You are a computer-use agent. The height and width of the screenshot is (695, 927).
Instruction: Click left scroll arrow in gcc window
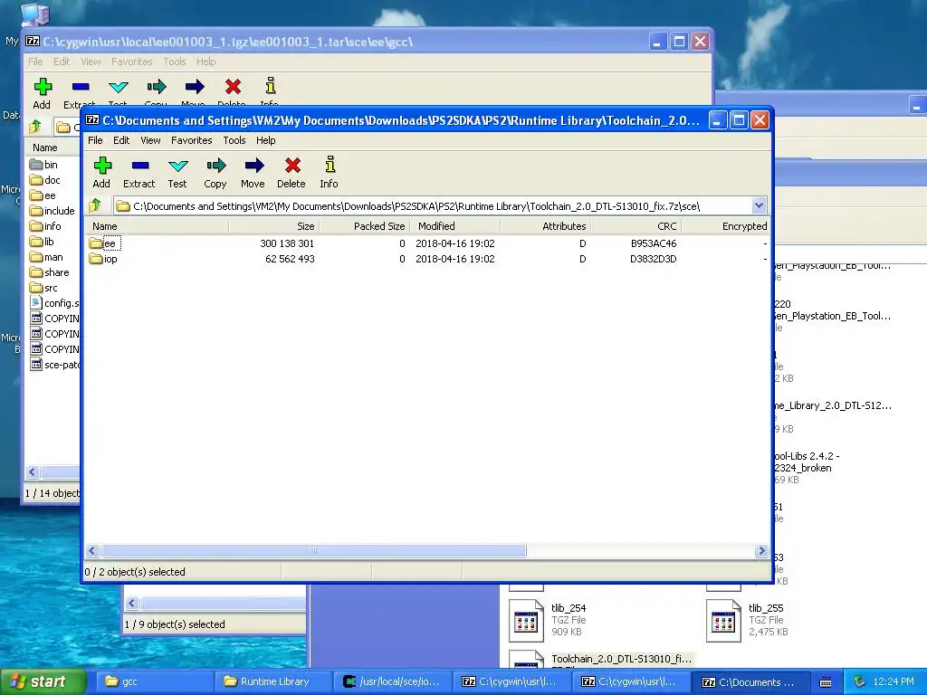click(33, 472)
